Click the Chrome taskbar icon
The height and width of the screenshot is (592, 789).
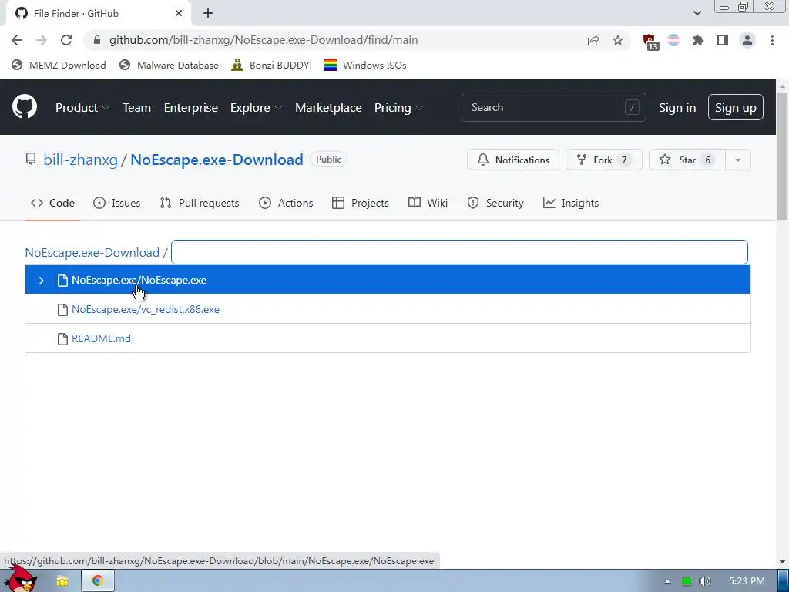click(98, 580)
